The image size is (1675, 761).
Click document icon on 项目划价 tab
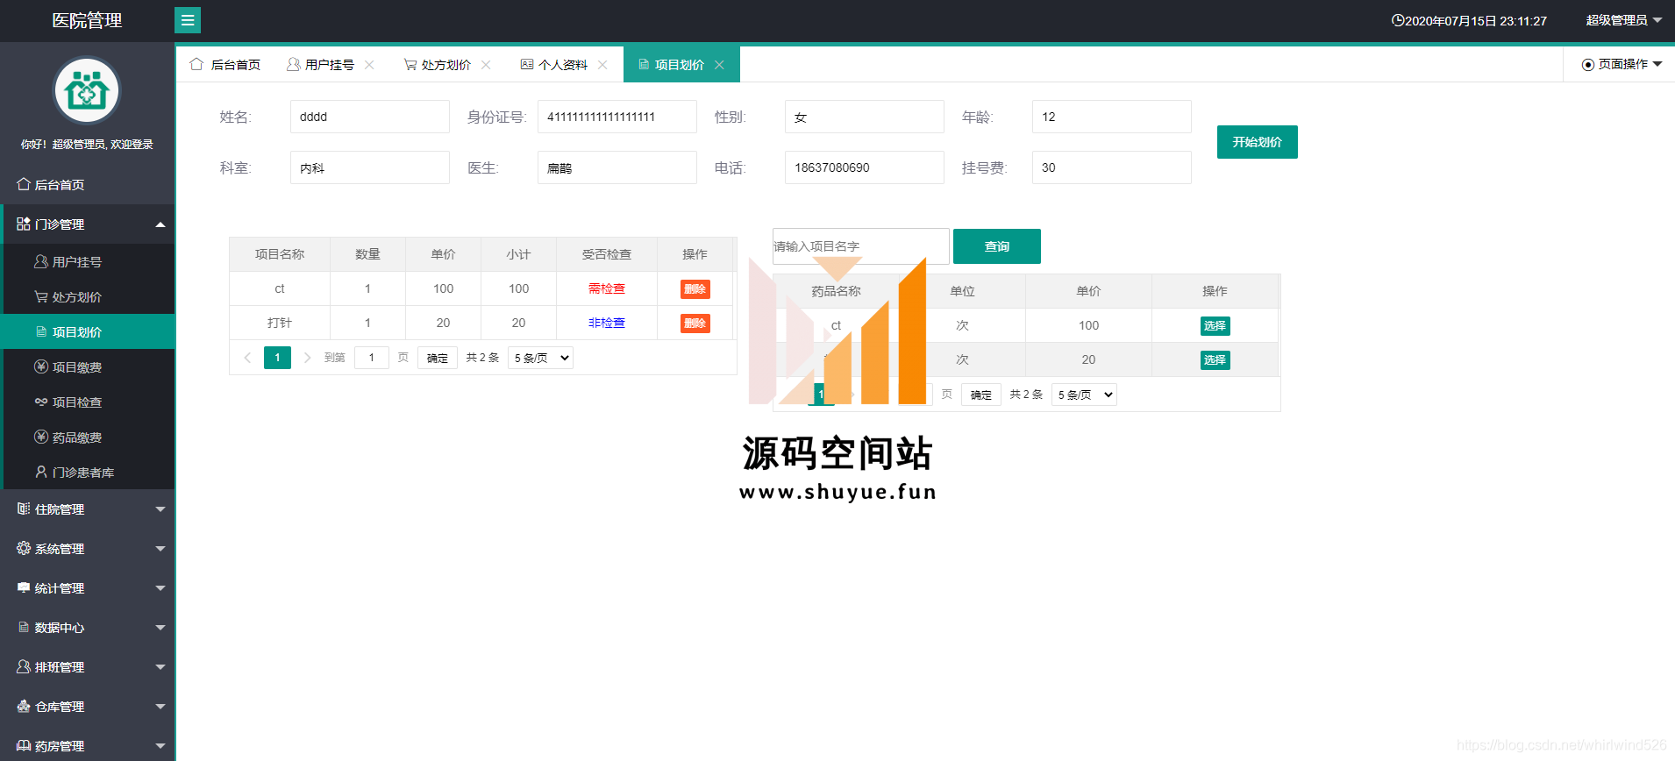pyautogui.click(x=644, y=64)
